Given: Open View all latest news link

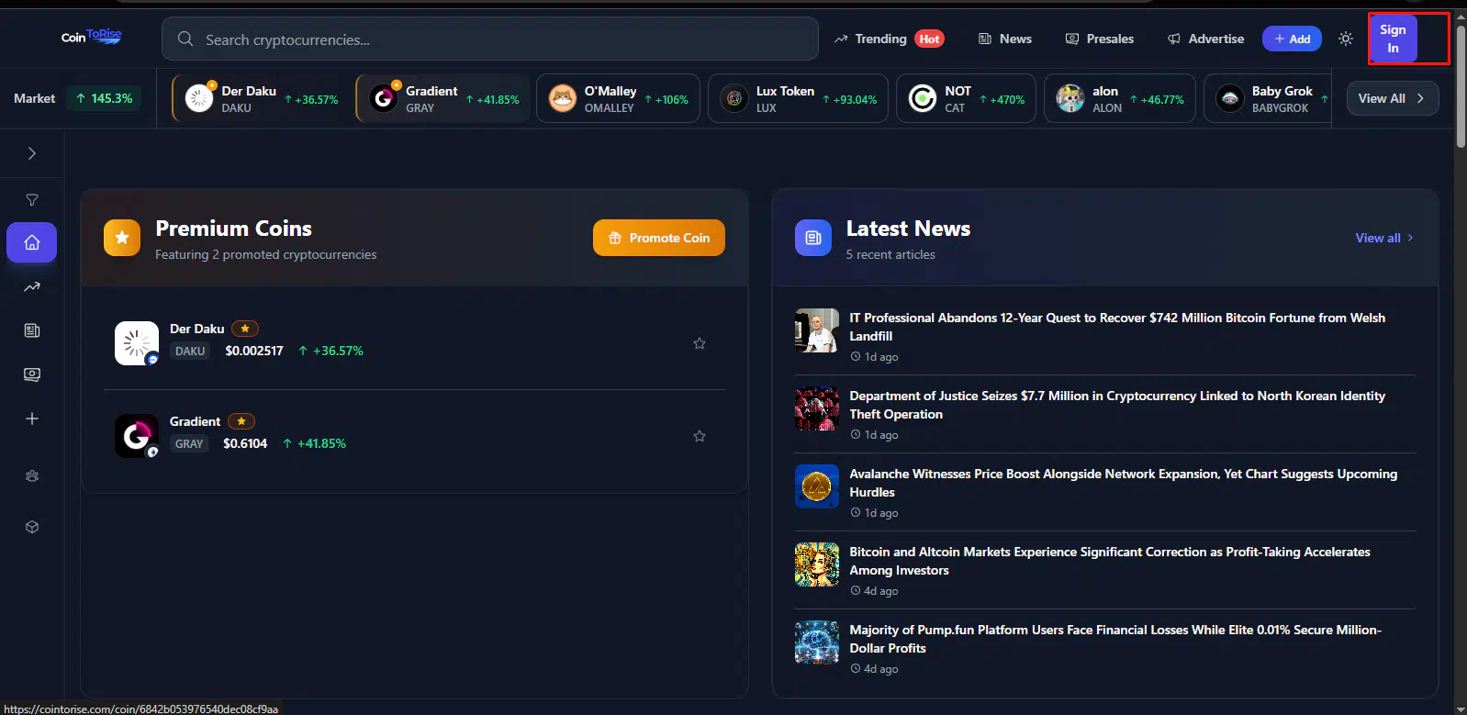Looking at the screenshot, I should point(1383,238).
